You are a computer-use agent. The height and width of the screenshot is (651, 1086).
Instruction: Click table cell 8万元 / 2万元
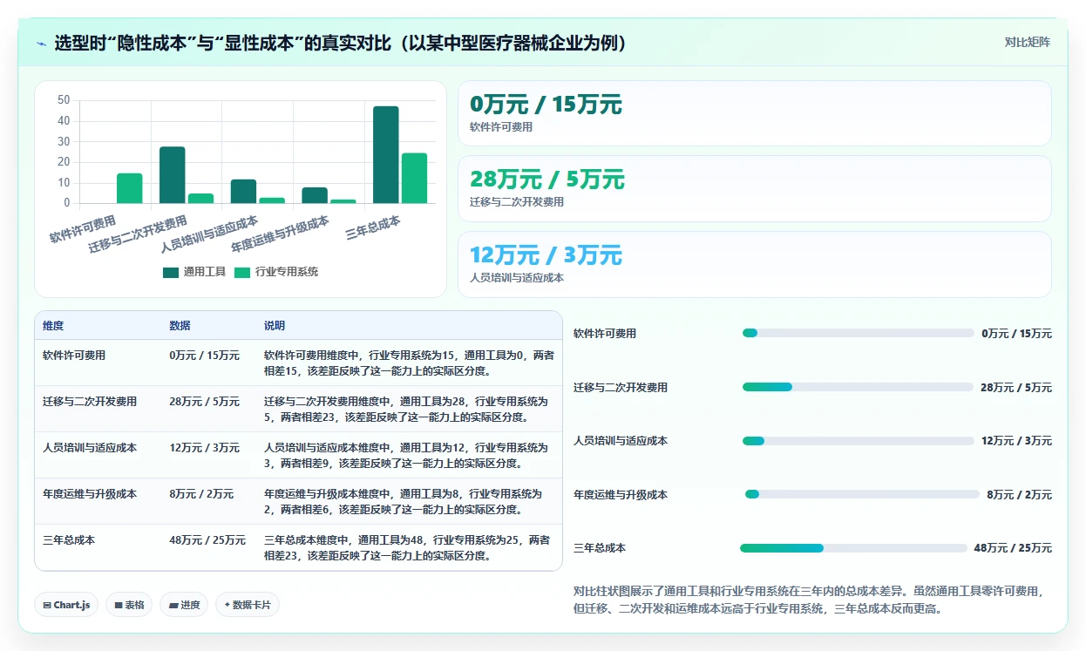tap(201, 494)
